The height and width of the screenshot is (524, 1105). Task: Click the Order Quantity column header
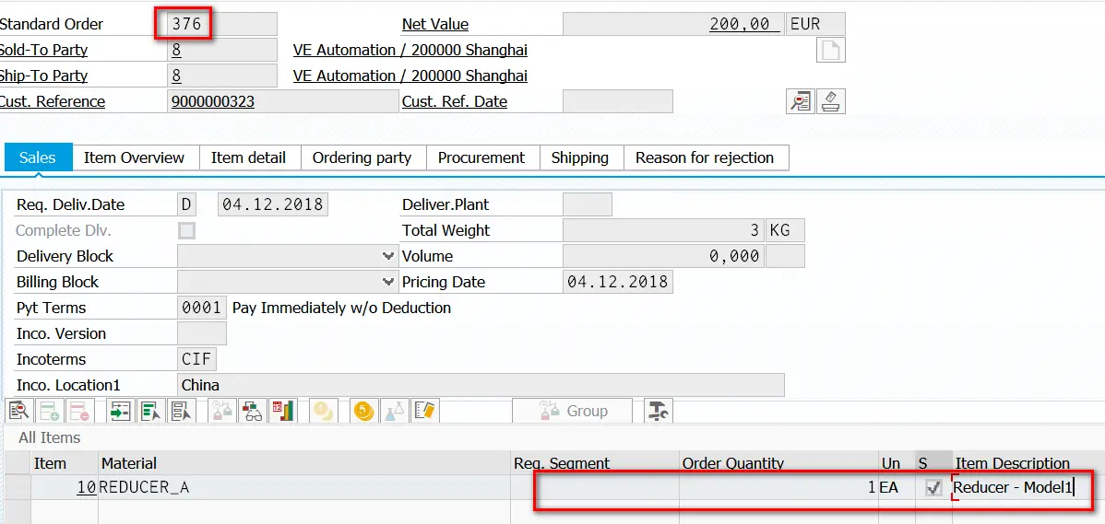point(778,463)
